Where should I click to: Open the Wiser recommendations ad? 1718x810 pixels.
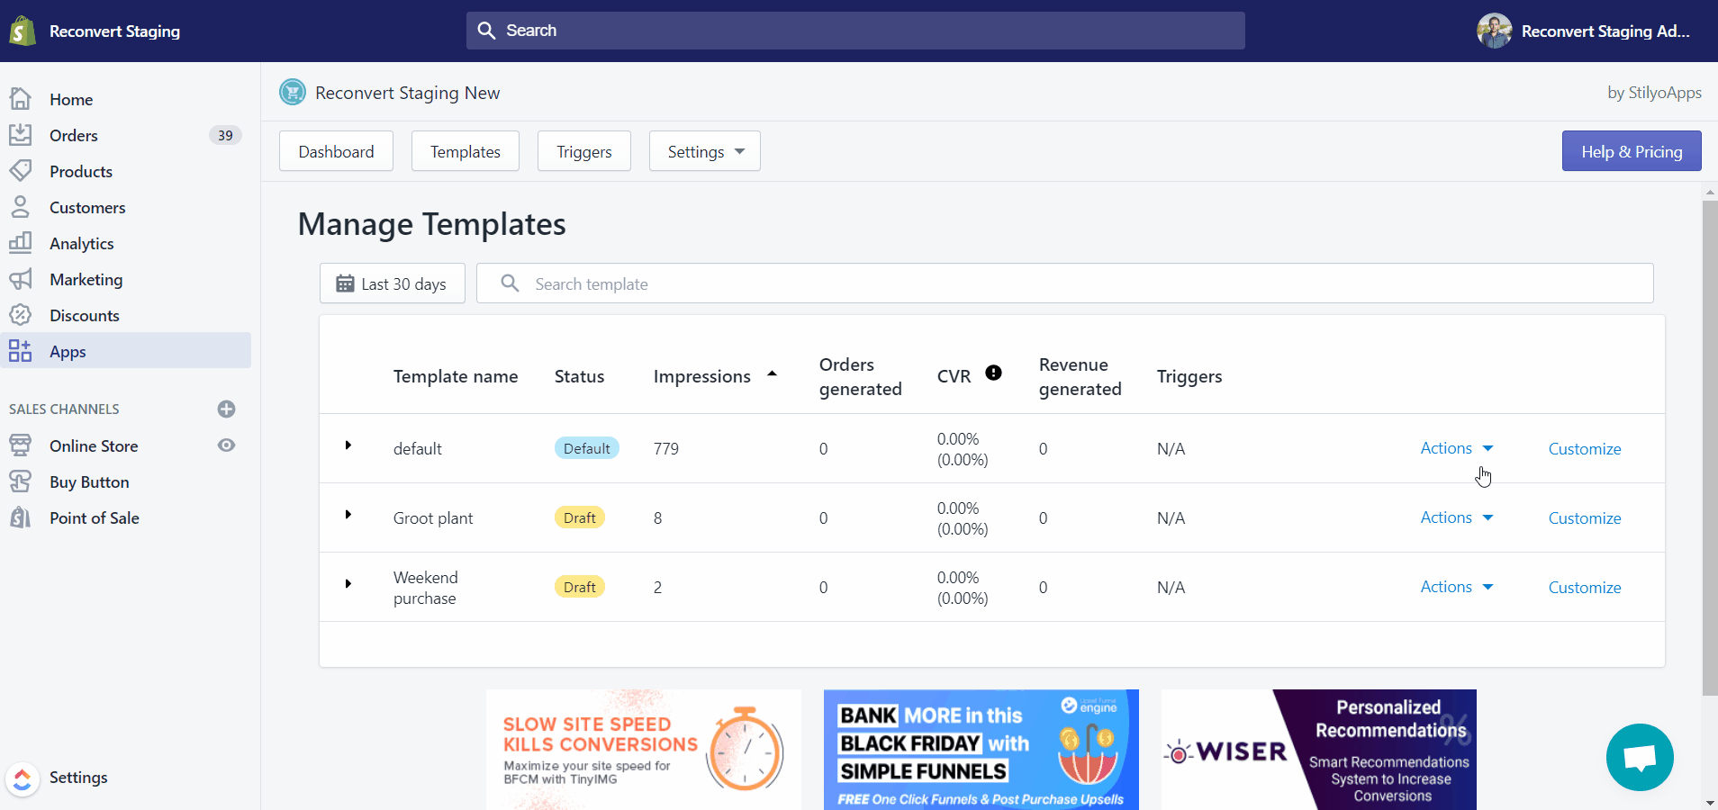(x=1319, y=750)
